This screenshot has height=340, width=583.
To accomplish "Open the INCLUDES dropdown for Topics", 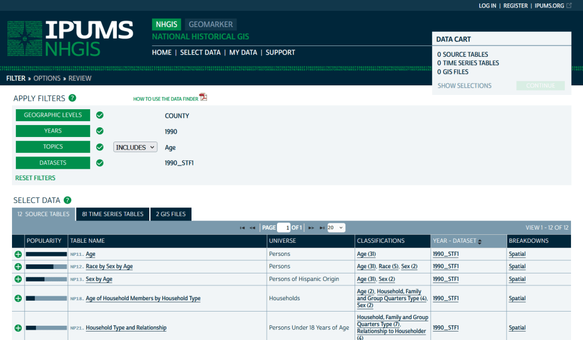I will point(135,147).
